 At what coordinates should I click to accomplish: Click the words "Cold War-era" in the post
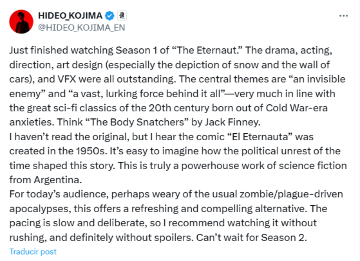(x=297, y=108)
